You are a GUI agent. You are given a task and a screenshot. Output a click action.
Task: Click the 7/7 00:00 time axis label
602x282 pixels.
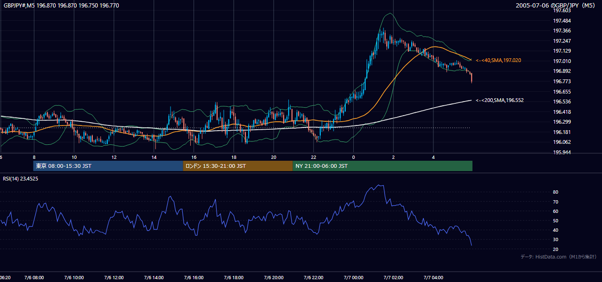tap(354, 278)
